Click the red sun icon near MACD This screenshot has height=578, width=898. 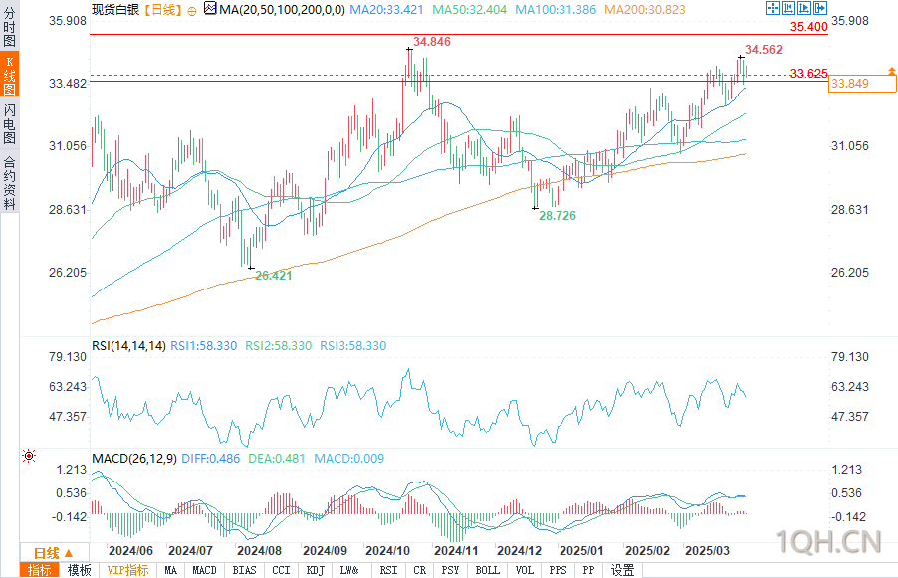pos(29,456)
